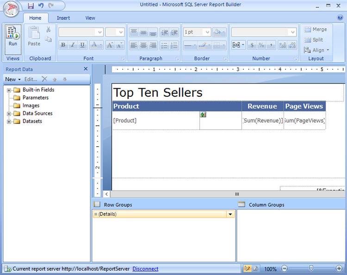Open the Report Builder application orb menu
347x275 pixels.
pyautogui.click(x=11, y=9)
